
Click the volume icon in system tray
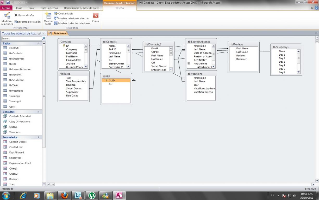[295, 196]
